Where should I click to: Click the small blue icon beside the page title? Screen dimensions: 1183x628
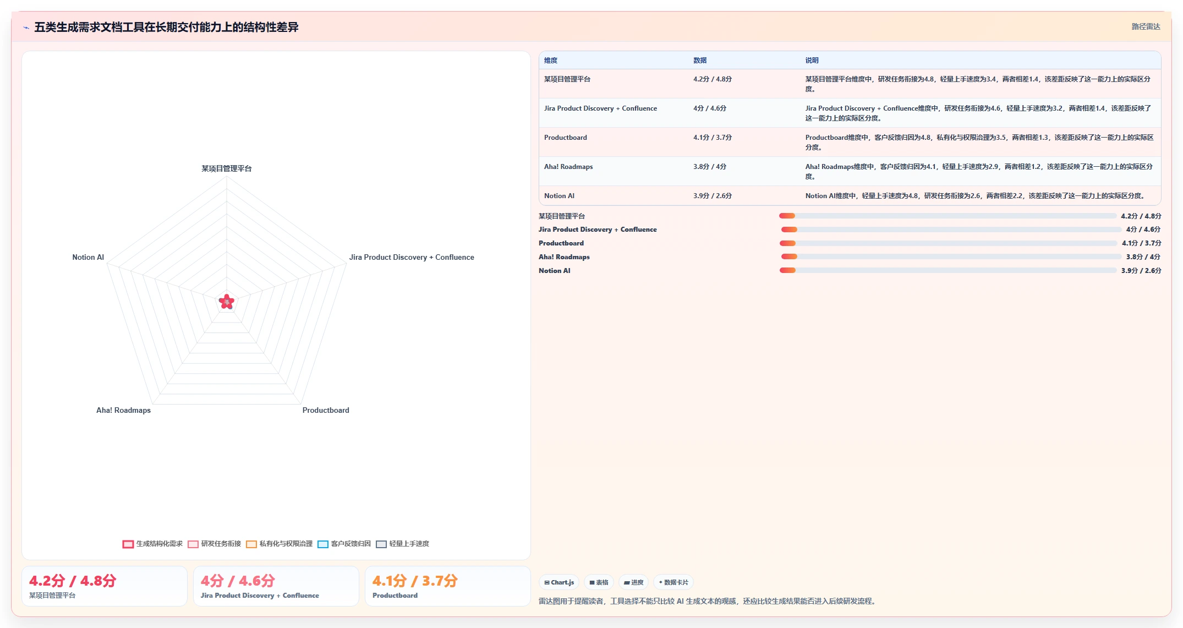26,28
